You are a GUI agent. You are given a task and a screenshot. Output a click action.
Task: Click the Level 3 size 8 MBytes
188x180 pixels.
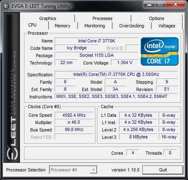click(138, 137)
